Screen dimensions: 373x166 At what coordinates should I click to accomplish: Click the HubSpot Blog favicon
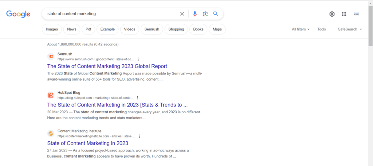click(51, 95)
